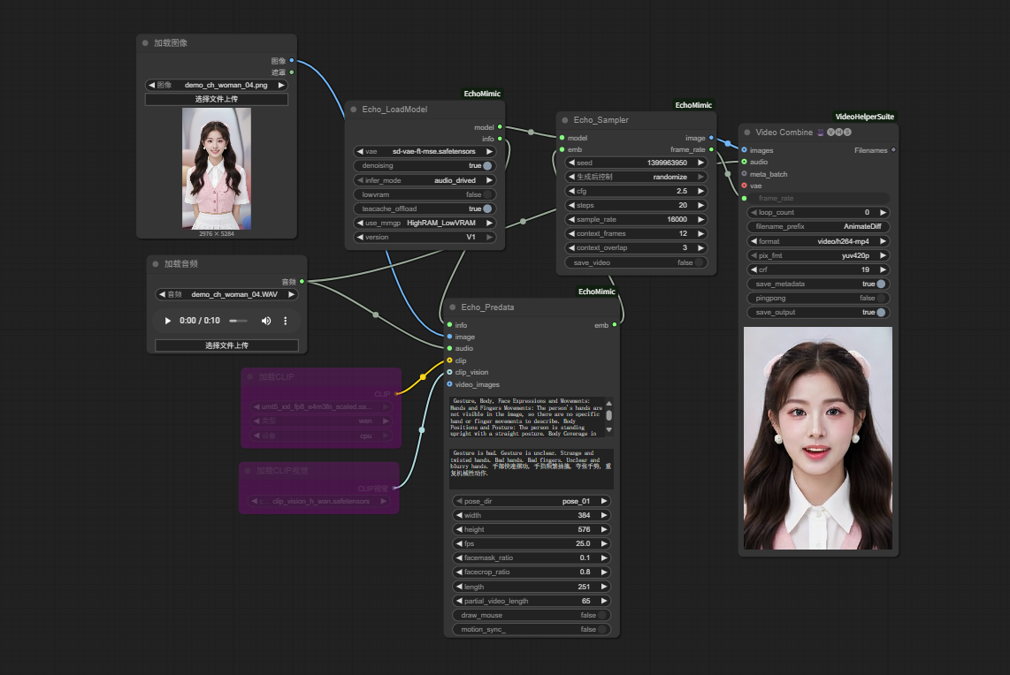Click the emb output port on Echo_Predata

(615, 325)
